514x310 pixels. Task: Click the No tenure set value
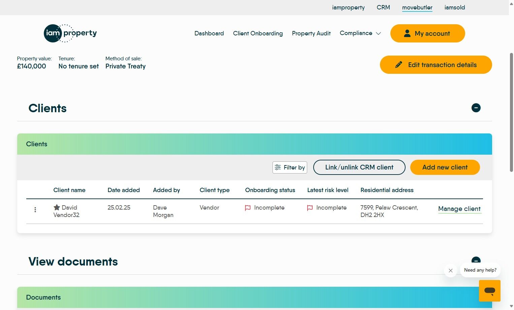[78, 66]
